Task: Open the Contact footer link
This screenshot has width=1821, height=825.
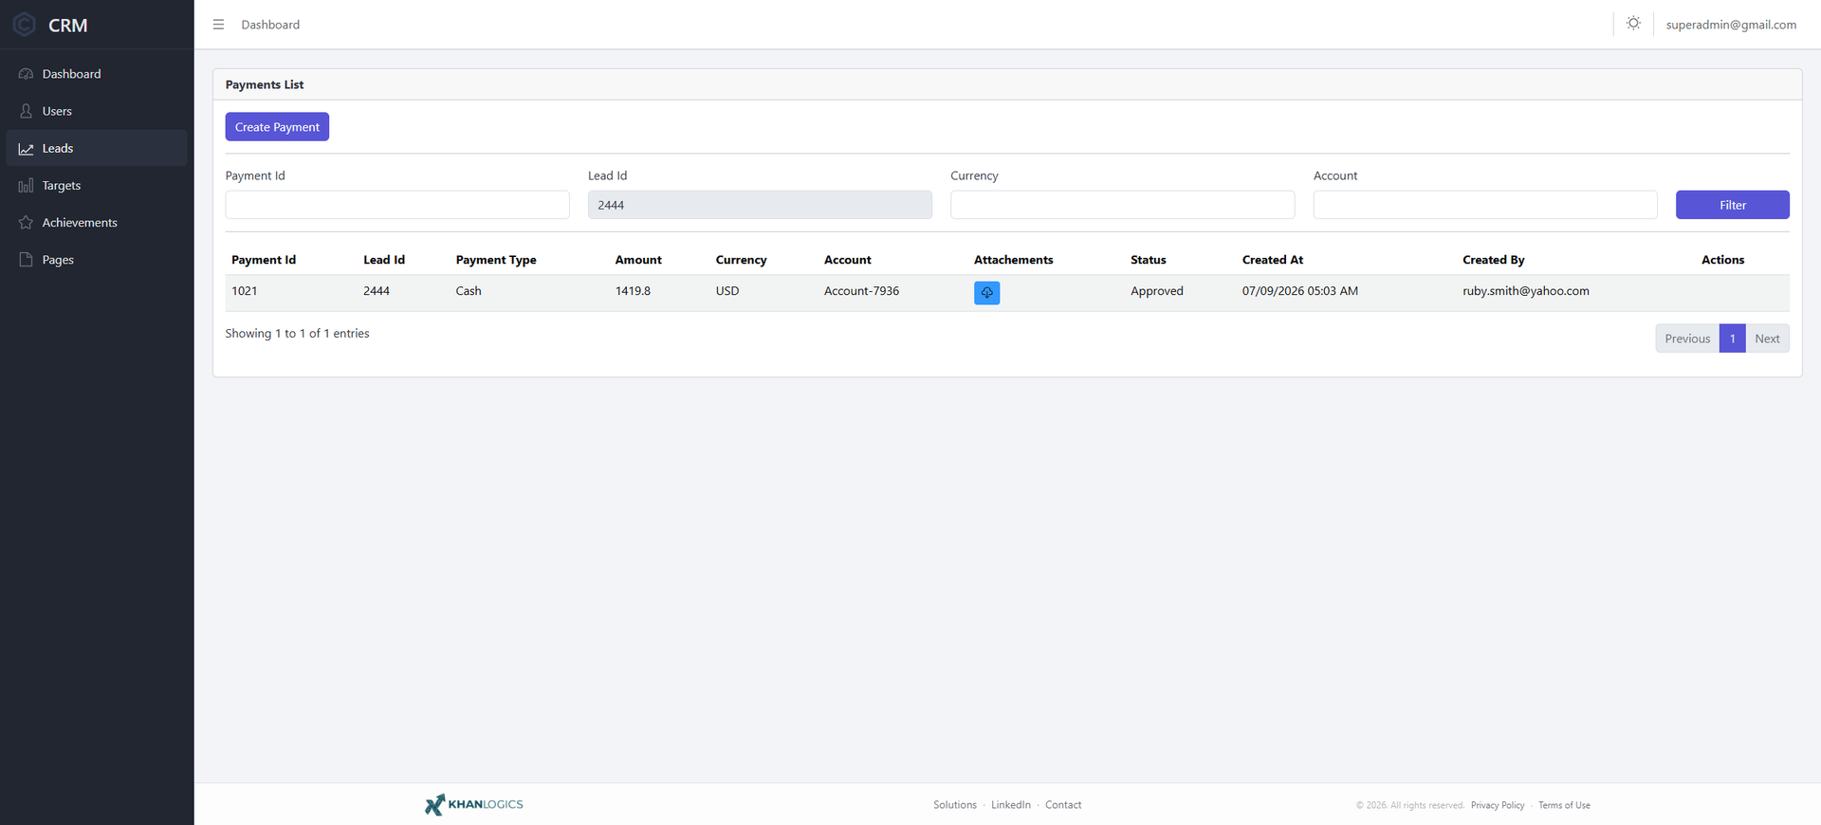Action: pyautogui.click(x=1063, y=805)
